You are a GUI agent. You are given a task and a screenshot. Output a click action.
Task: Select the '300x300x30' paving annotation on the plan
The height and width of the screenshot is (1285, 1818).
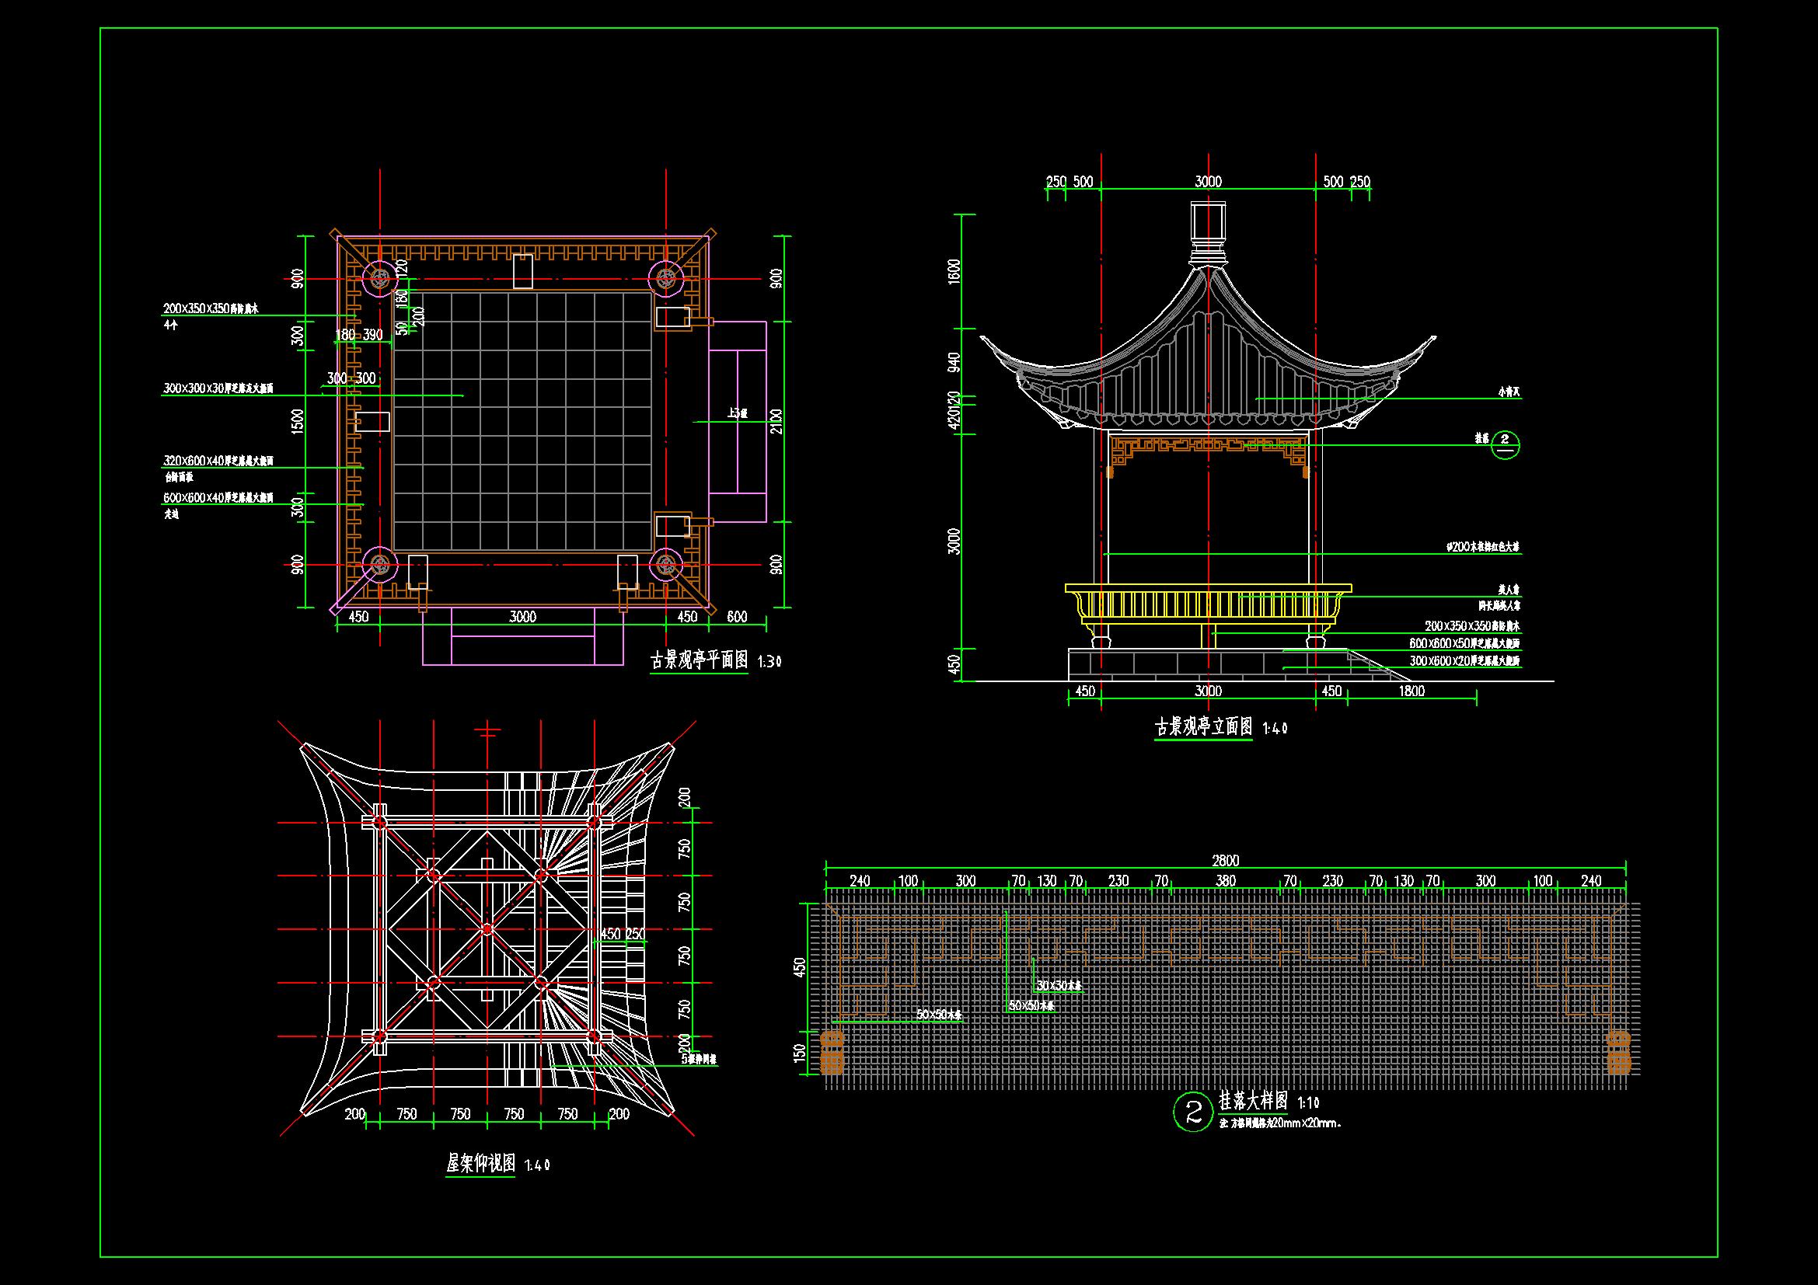[x=218, y=388]
